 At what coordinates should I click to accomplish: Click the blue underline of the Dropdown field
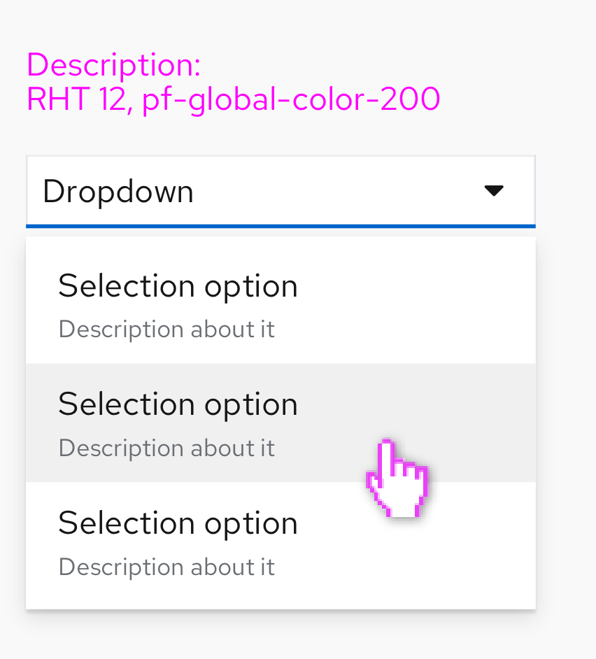pyautogui.click(x=280, y=225)
